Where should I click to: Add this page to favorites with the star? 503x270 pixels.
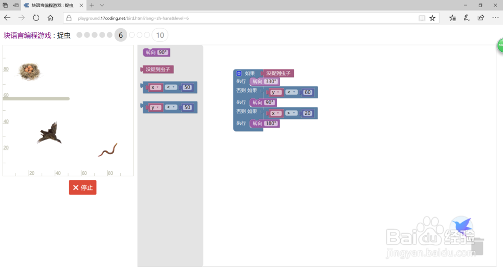coord(433,18)
